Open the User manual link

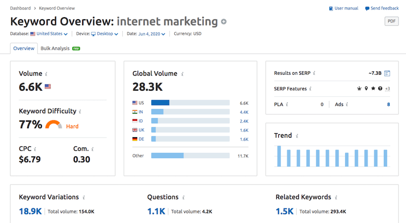tap(346, 8)
